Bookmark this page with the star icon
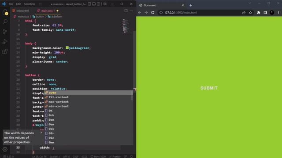 coord(250,13)
